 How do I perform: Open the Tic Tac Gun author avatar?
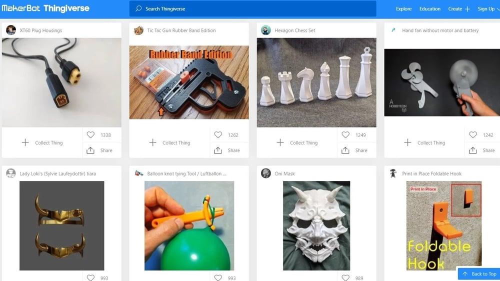point(138,30)
